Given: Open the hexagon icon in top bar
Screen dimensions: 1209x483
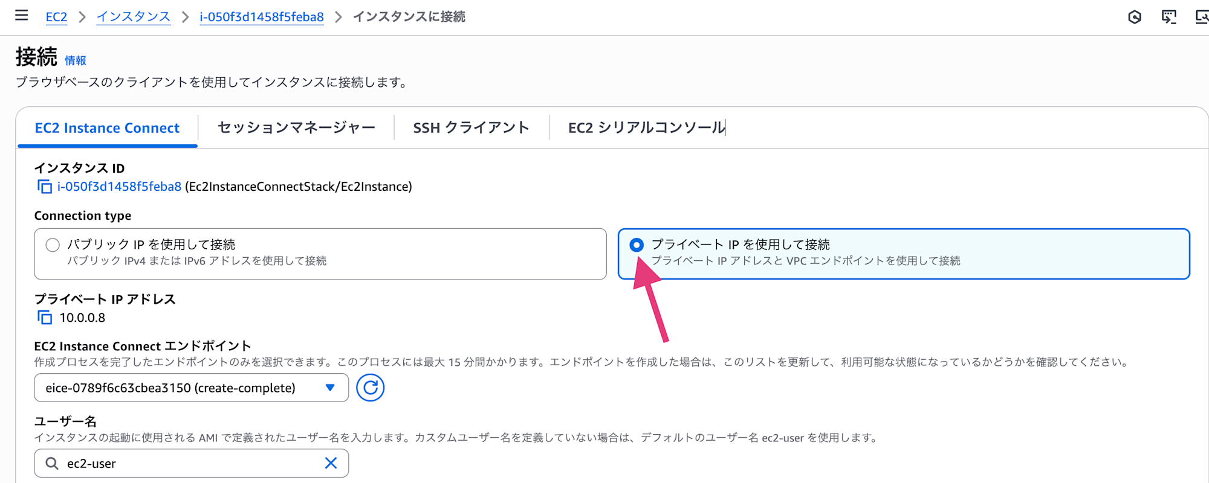Looking at the screenshot, I should [1135, 17].
